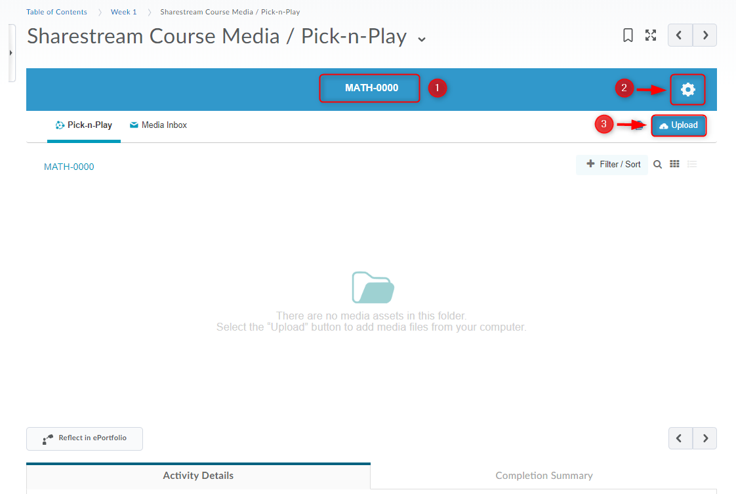Click the next arrow beside Reflect in ePortfolio

click(705, 438)
